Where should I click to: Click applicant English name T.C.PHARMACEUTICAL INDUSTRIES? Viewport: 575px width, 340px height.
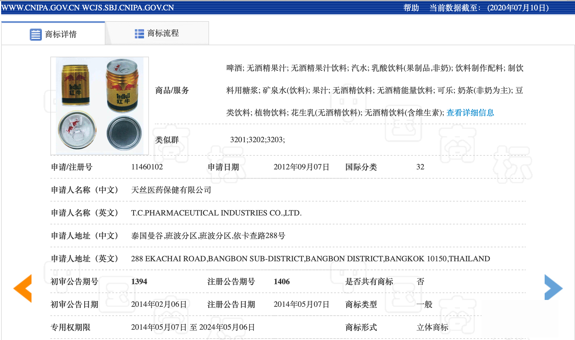pos(216,213)
